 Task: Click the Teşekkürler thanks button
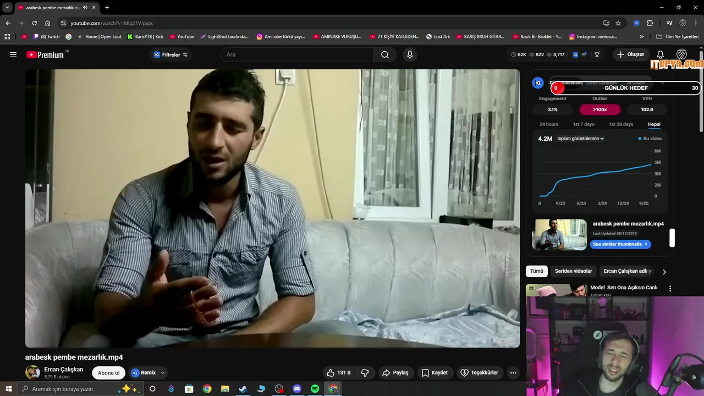(x=479, y=372)
